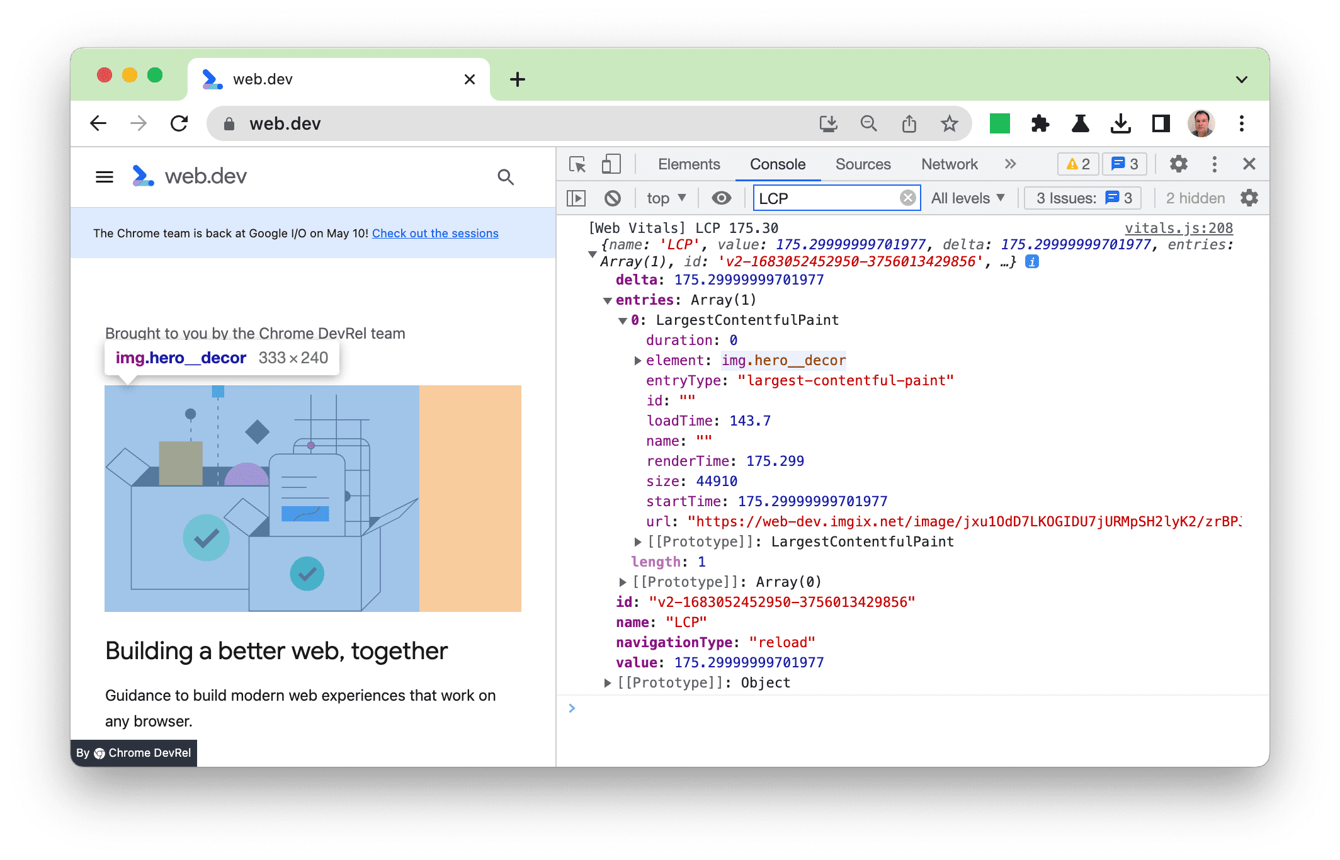1340x860 pixels.
Task: Click the inspect element icon
Action: pyautogui.click(x=578, y=163)
